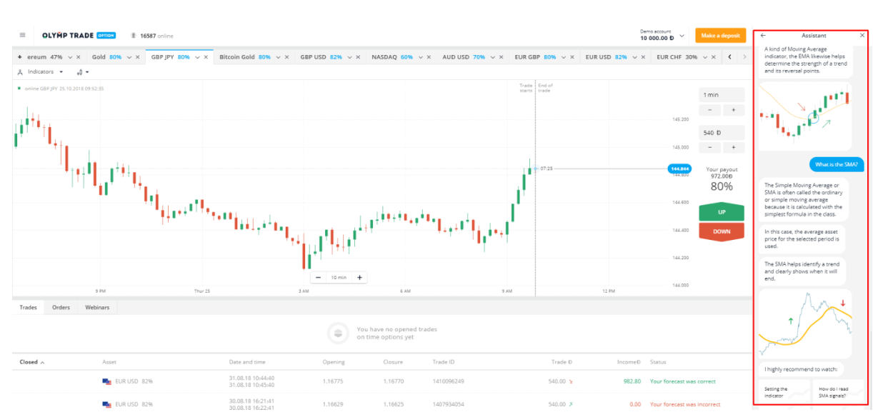Expand the EUR GBP tab dropdown chevron

[563, 57]
